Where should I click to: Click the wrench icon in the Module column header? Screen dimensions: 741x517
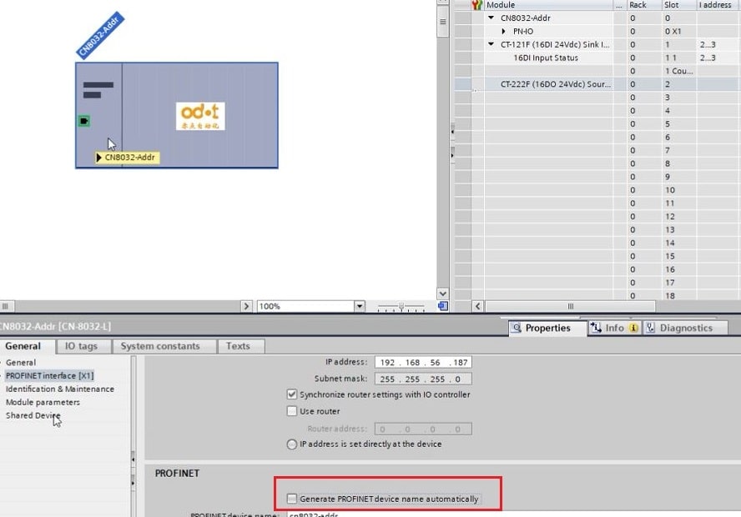coord(478,5)
